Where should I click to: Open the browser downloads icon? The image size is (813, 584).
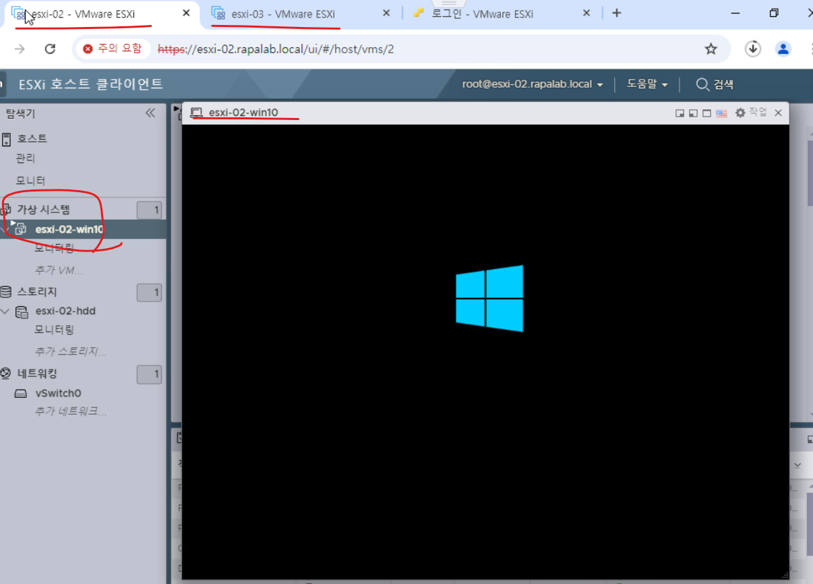click(753, 49)
